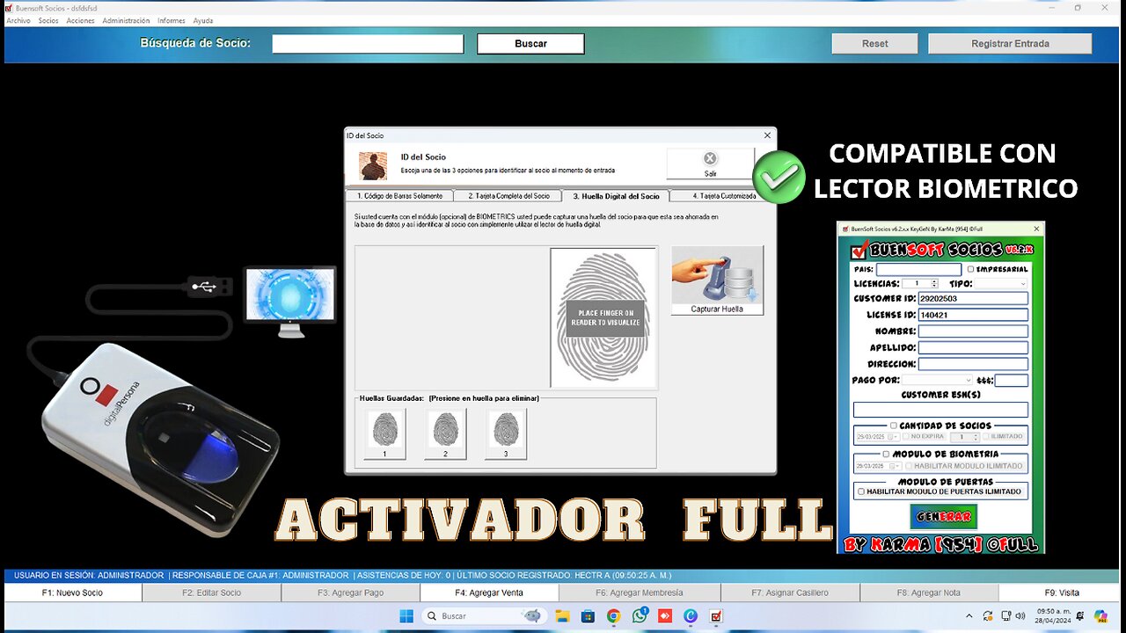Click the Buensoft Socios title bar icon

tap(9, 7)
